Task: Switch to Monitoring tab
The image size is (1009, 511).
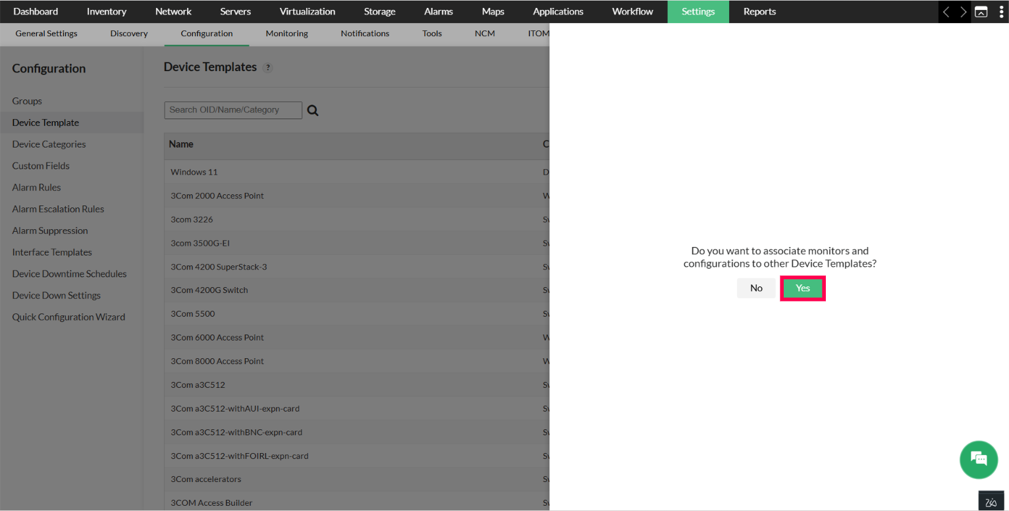Action: [x=286, y=34]
